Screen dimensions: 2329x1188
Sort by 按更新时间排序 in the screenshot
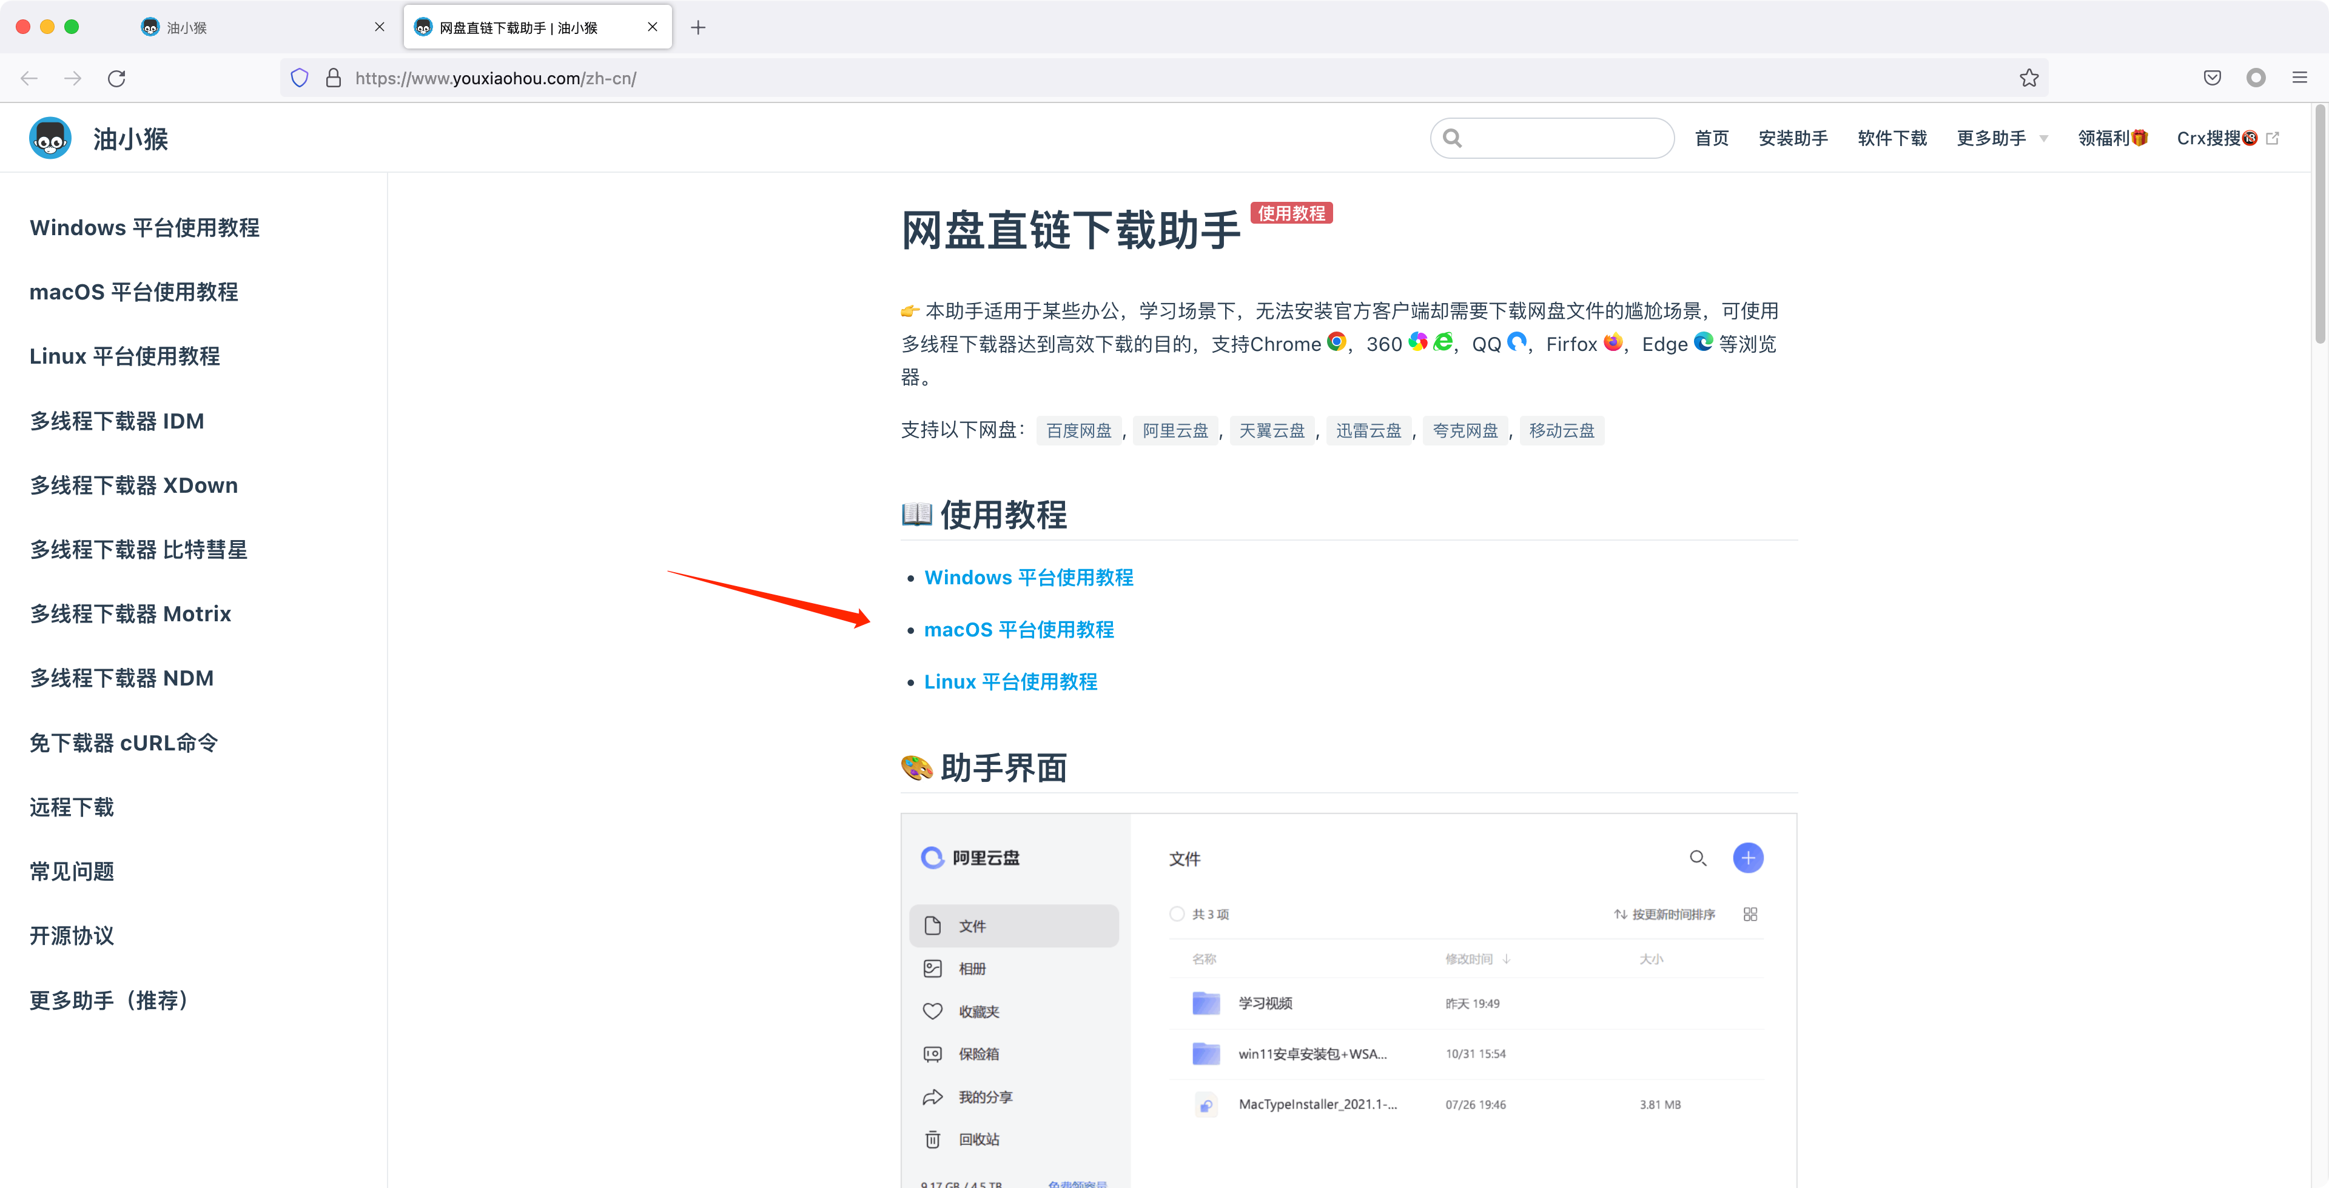pos(1664,914)
